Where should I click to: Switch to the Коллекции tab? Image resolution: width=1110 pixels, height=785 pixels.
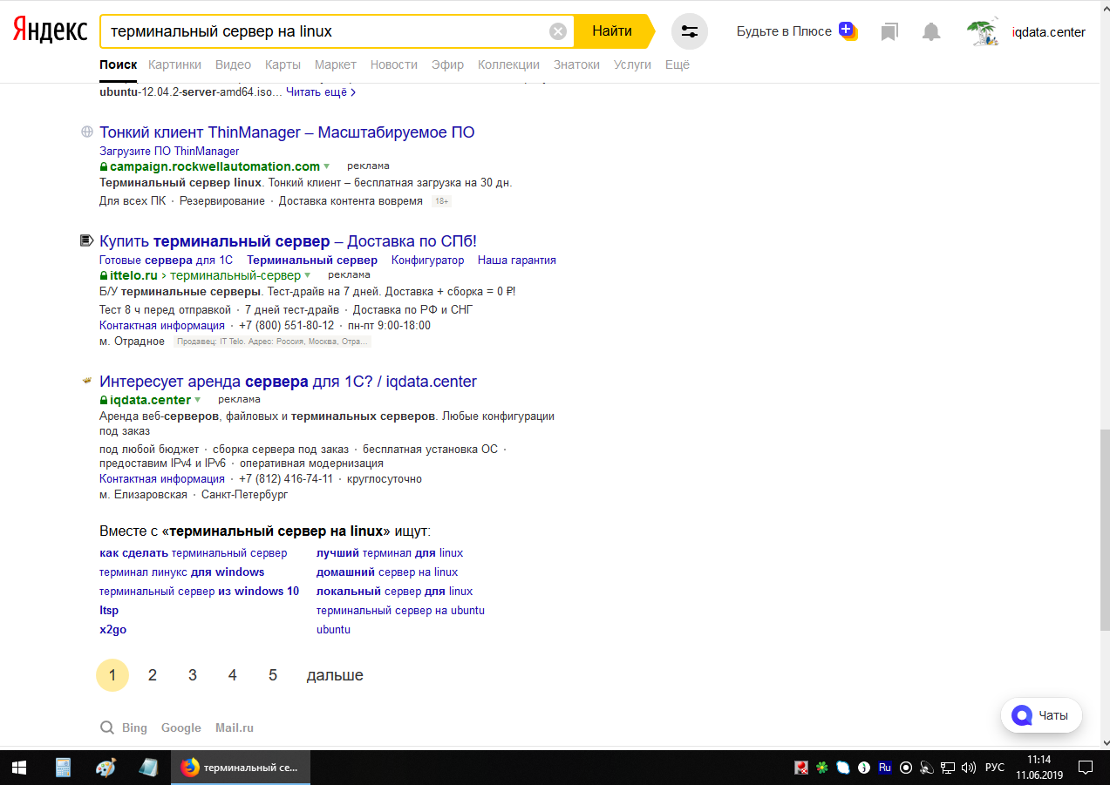click(x=508, y=64)
